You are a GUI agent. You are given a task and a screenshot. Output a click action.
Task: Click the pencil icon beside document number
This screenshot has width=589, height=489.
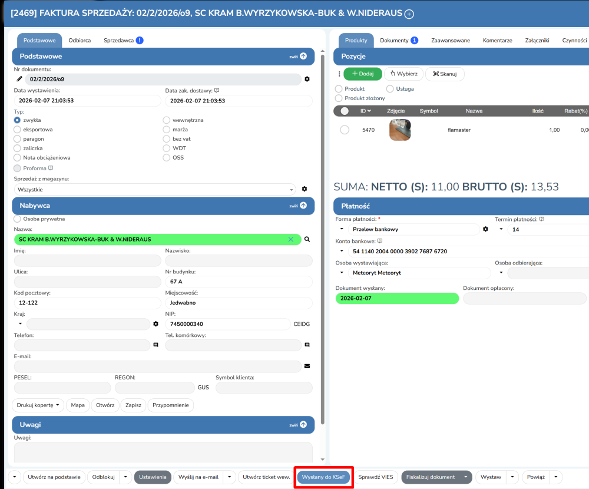[19, 78]
